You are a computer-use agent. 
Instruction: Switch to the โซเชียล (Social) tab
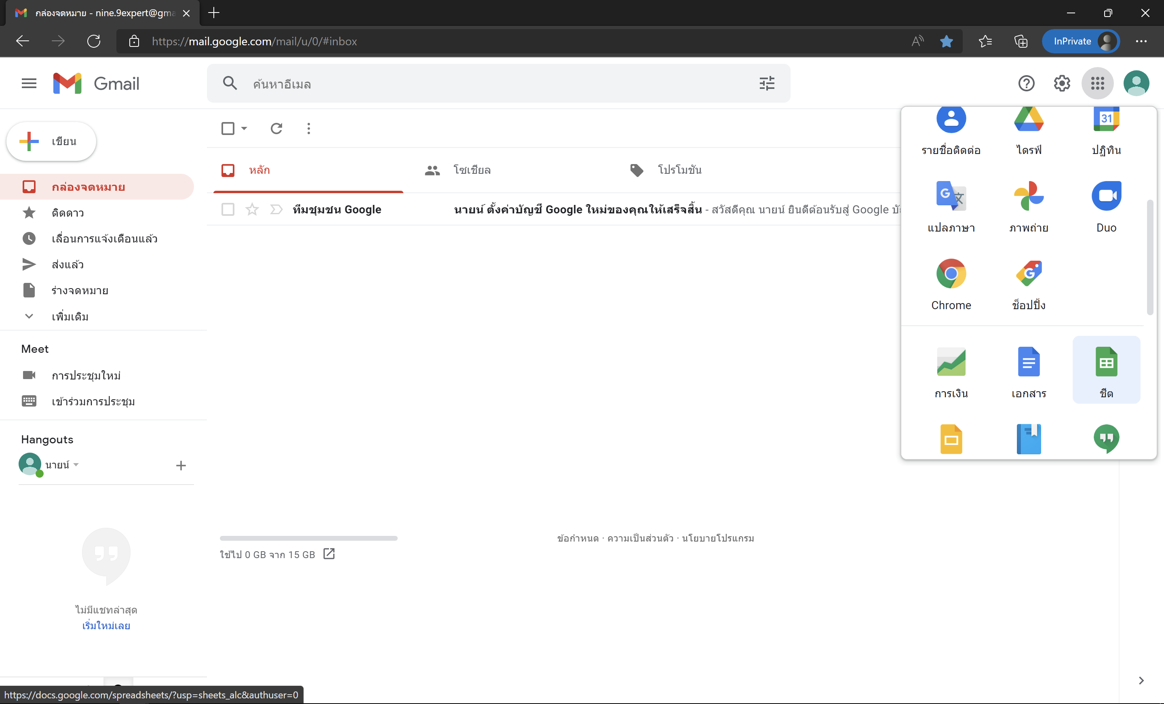(471, 170)
